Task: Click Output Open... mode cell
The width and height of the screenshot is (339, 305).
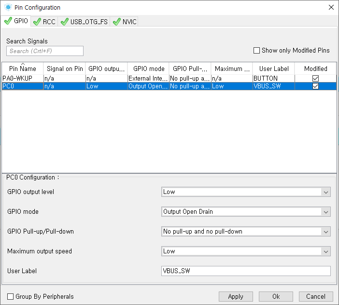Action: point(148,86)
